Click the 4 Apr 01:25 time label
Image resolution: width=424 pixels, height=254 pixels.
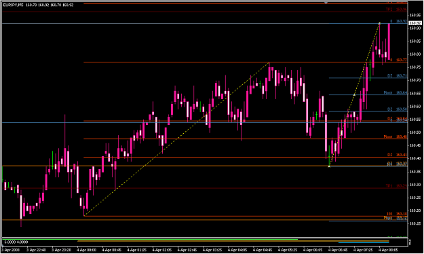(x=137, y=250)
